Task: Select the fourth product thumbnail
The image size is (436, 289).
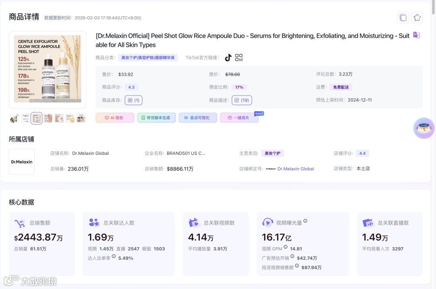Action: tap(48, 119)
